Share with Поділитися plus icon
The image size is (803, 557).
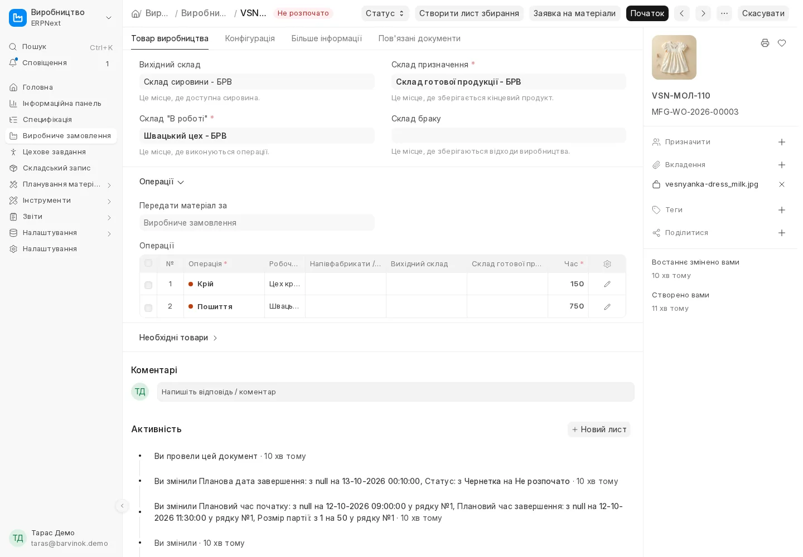pyautogui.click(x=782, y=233)
